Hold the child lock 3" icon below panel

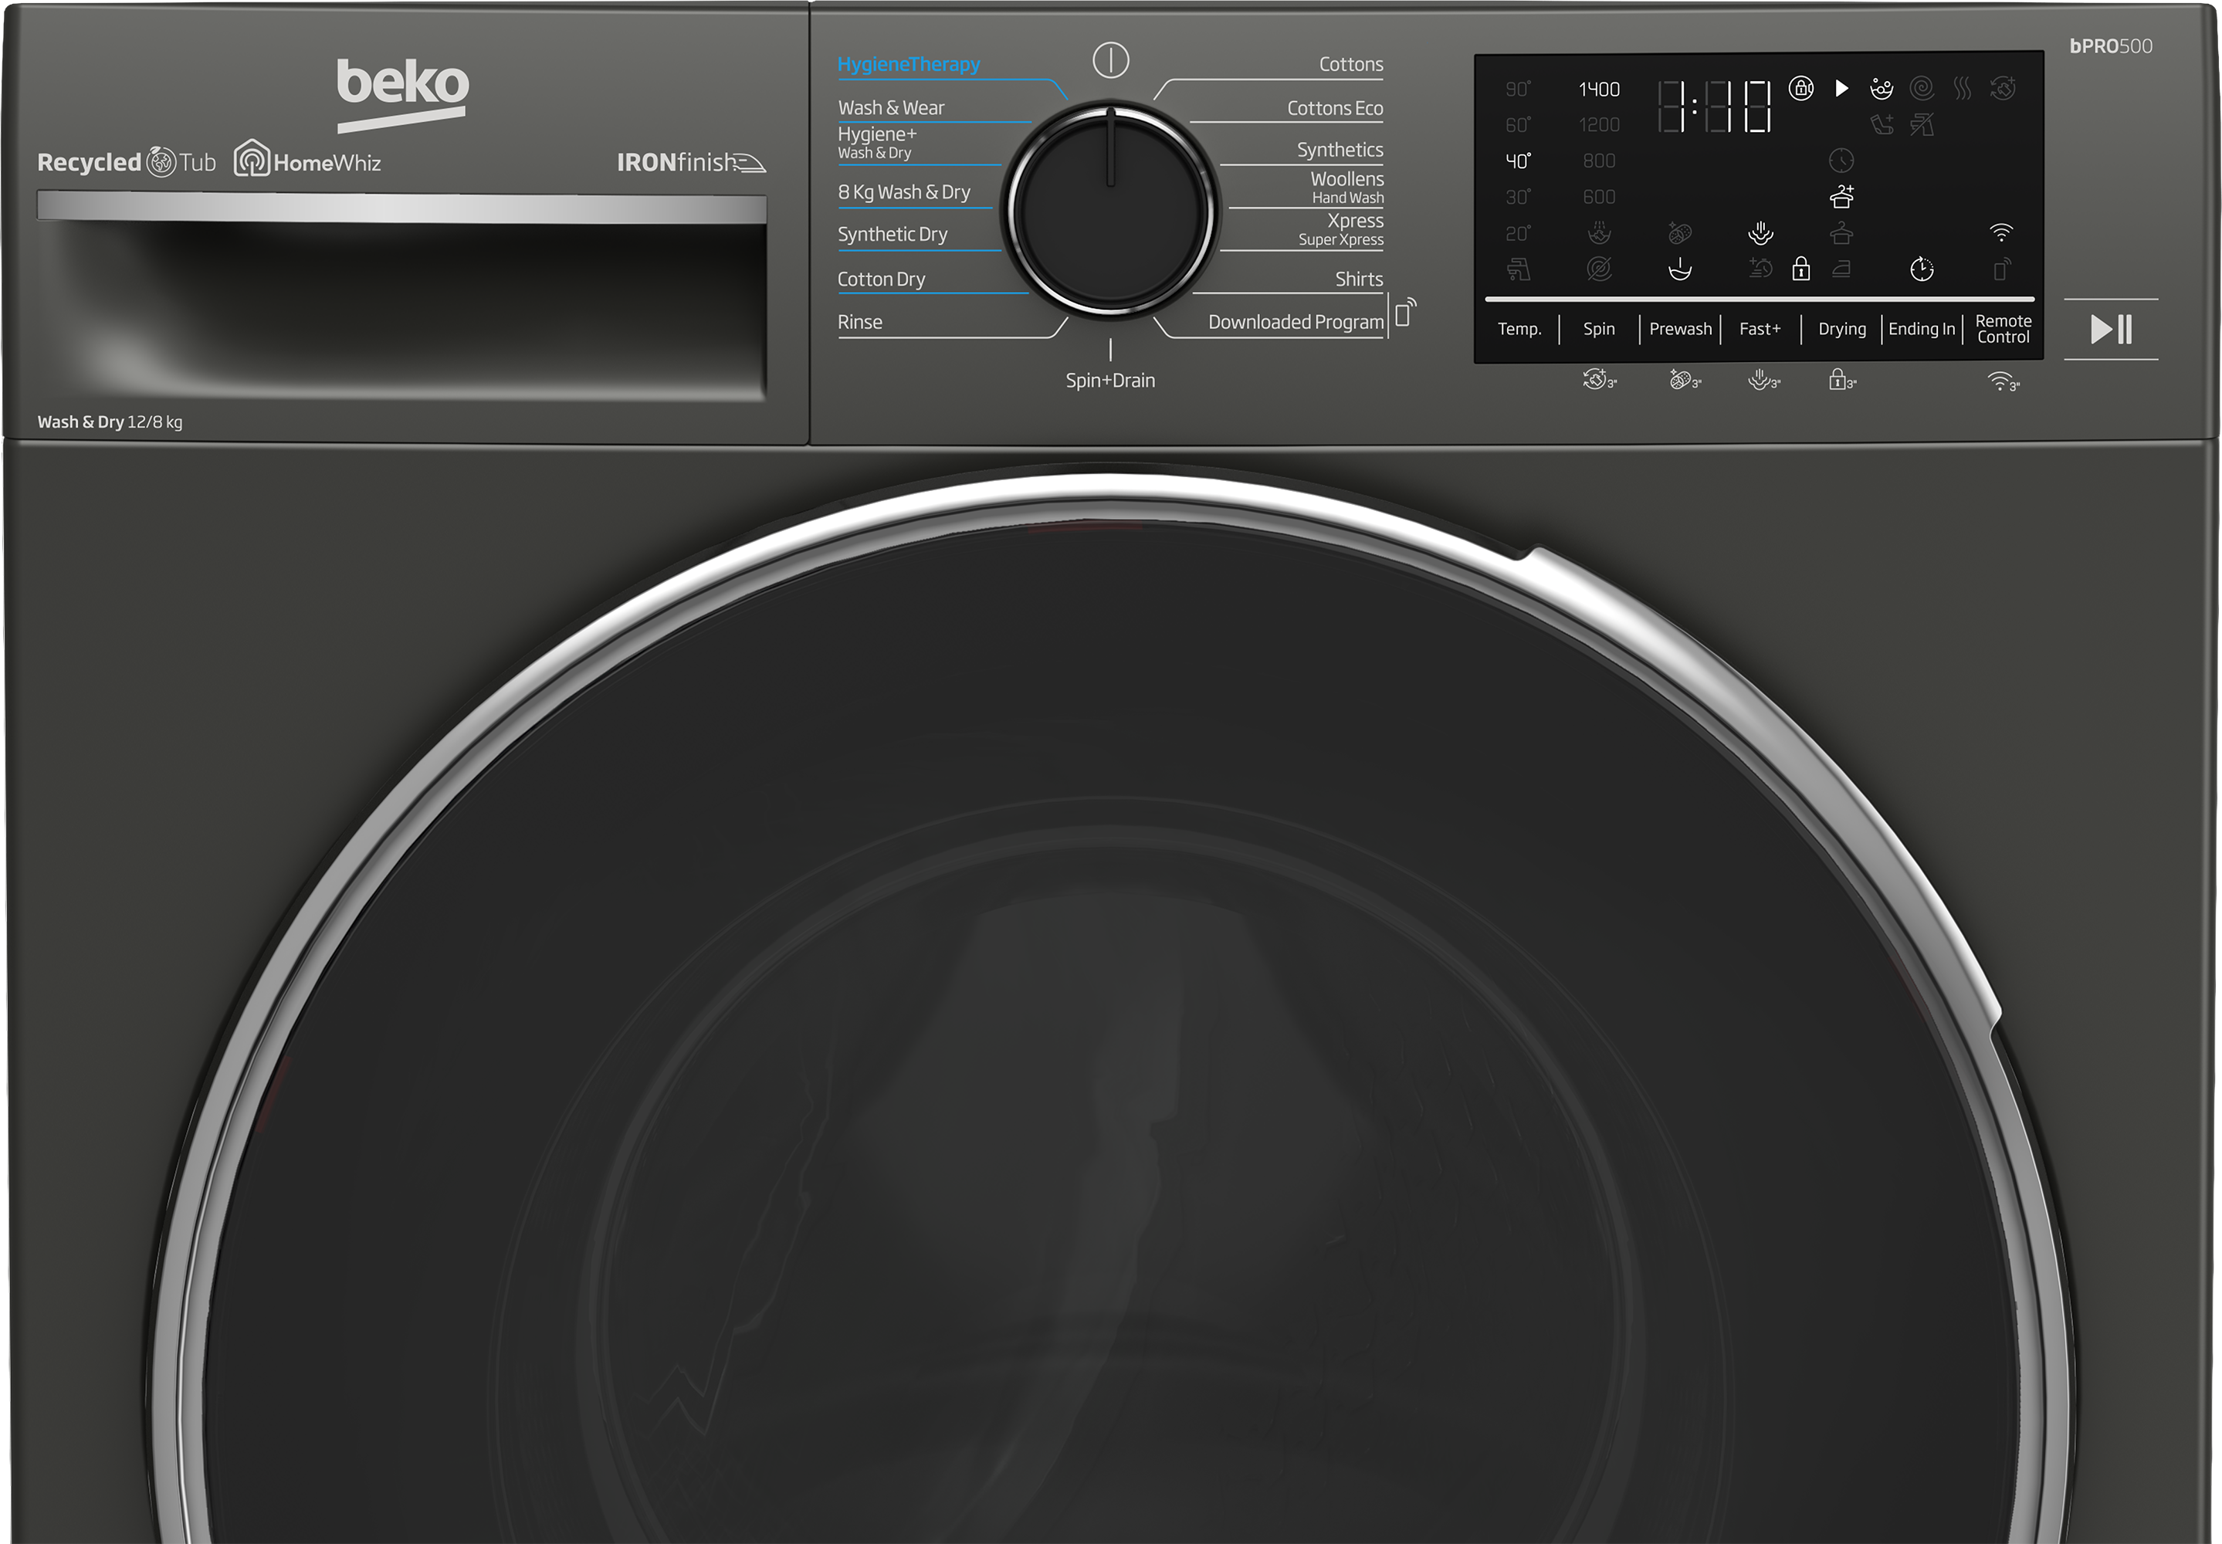click(x=1842, y=379)
